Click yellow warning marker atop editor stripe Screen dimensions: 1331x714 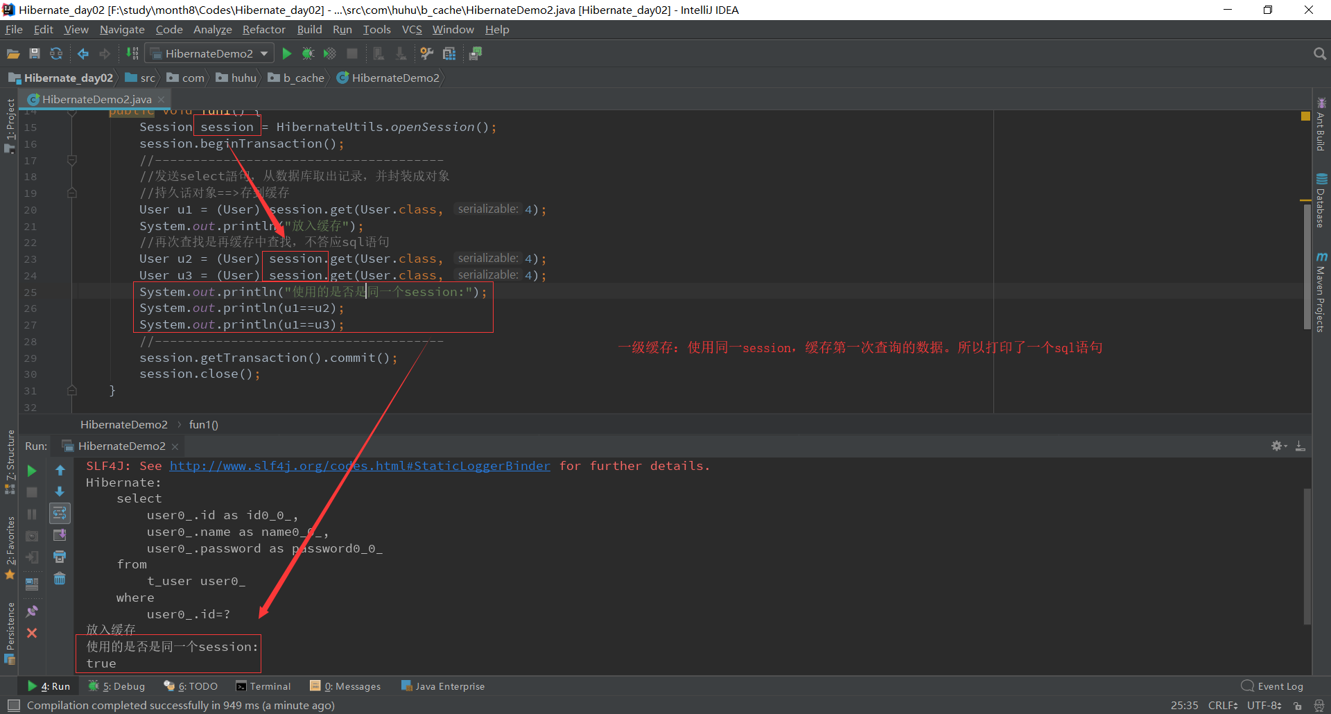(1305, 116)
